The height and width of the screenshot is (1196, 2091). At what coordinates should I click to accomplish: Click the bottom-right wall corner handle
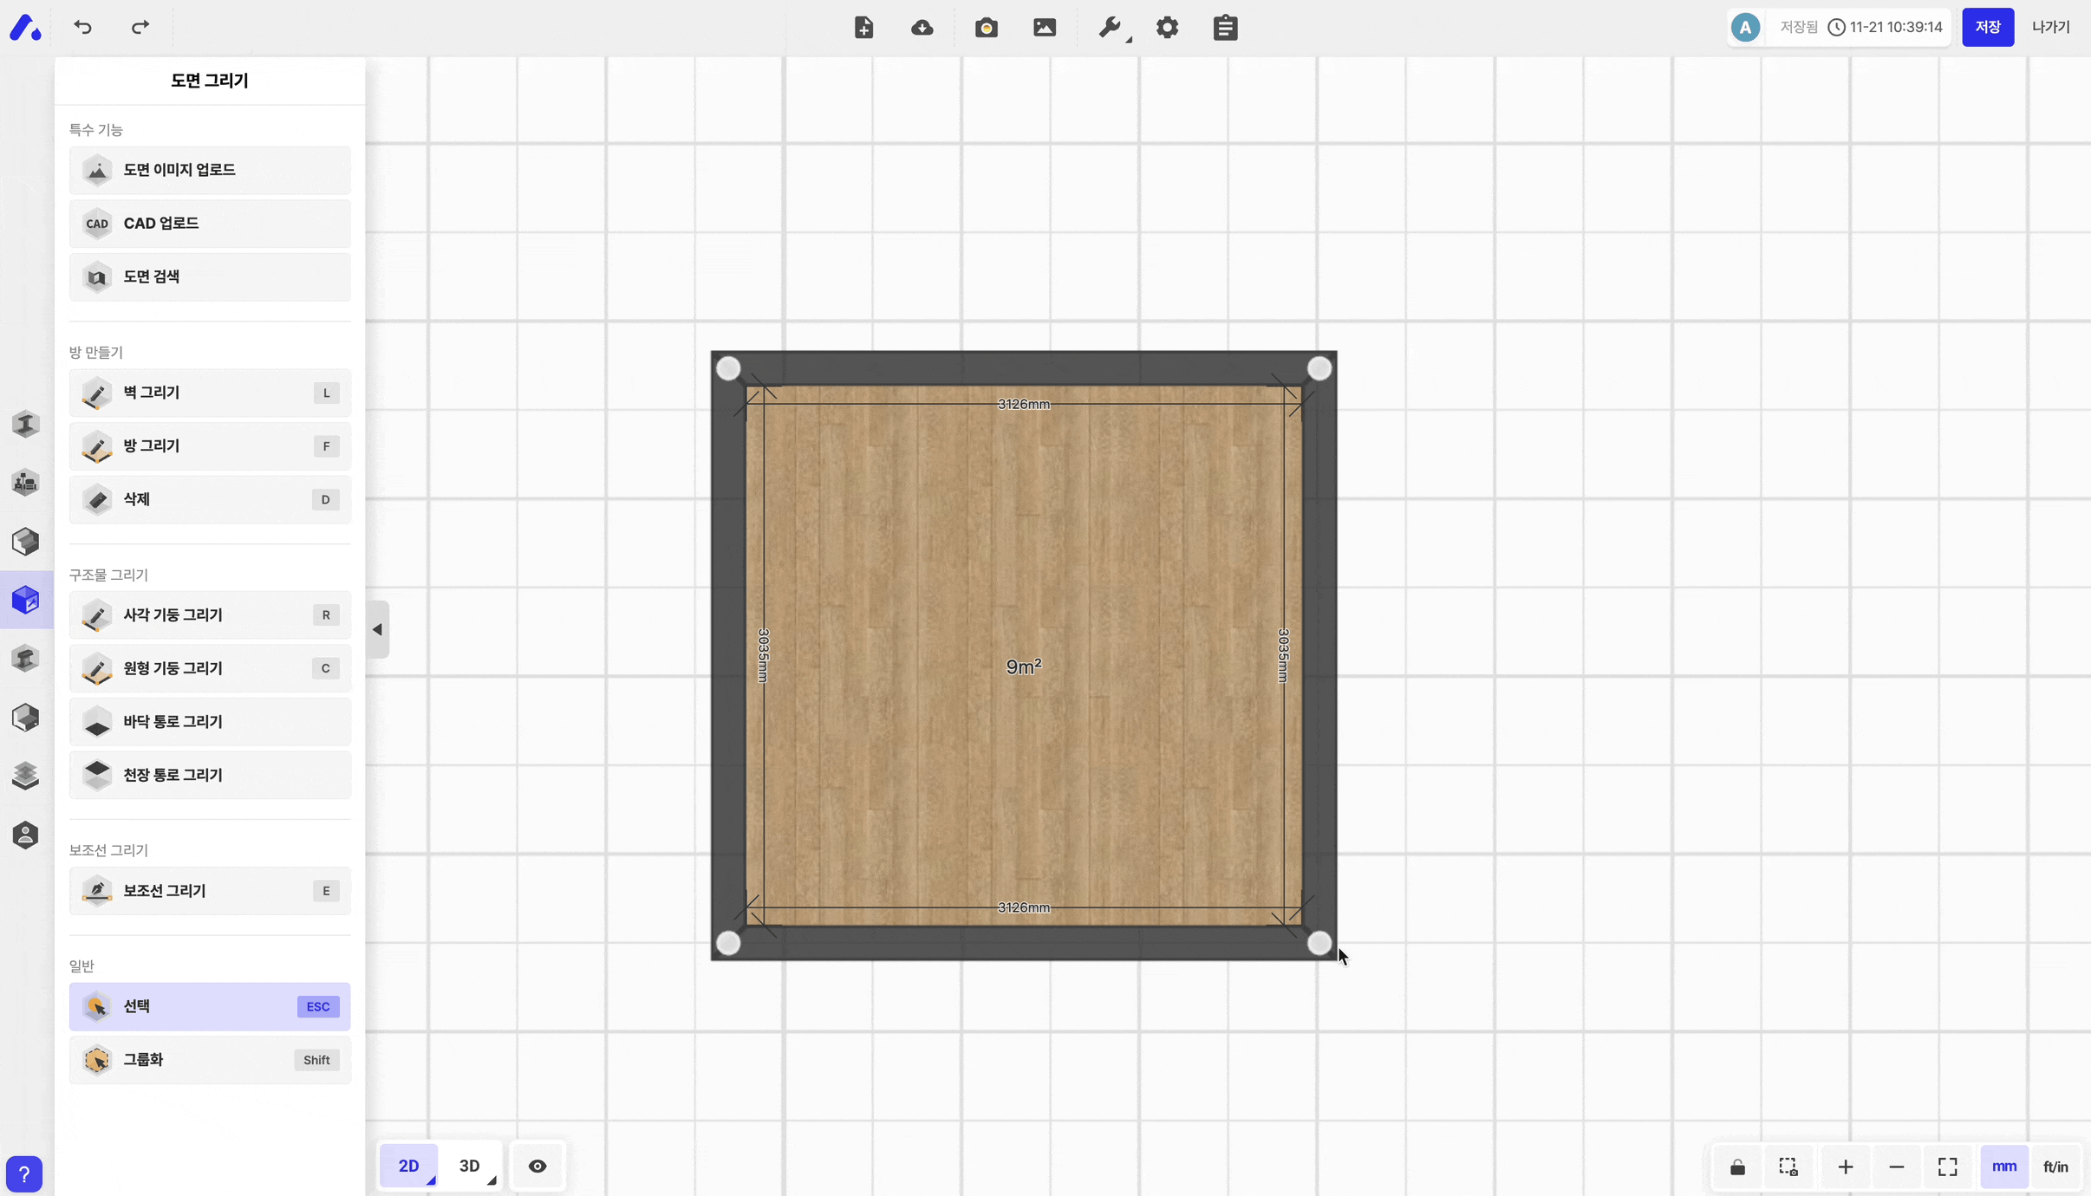(1319, 943)
